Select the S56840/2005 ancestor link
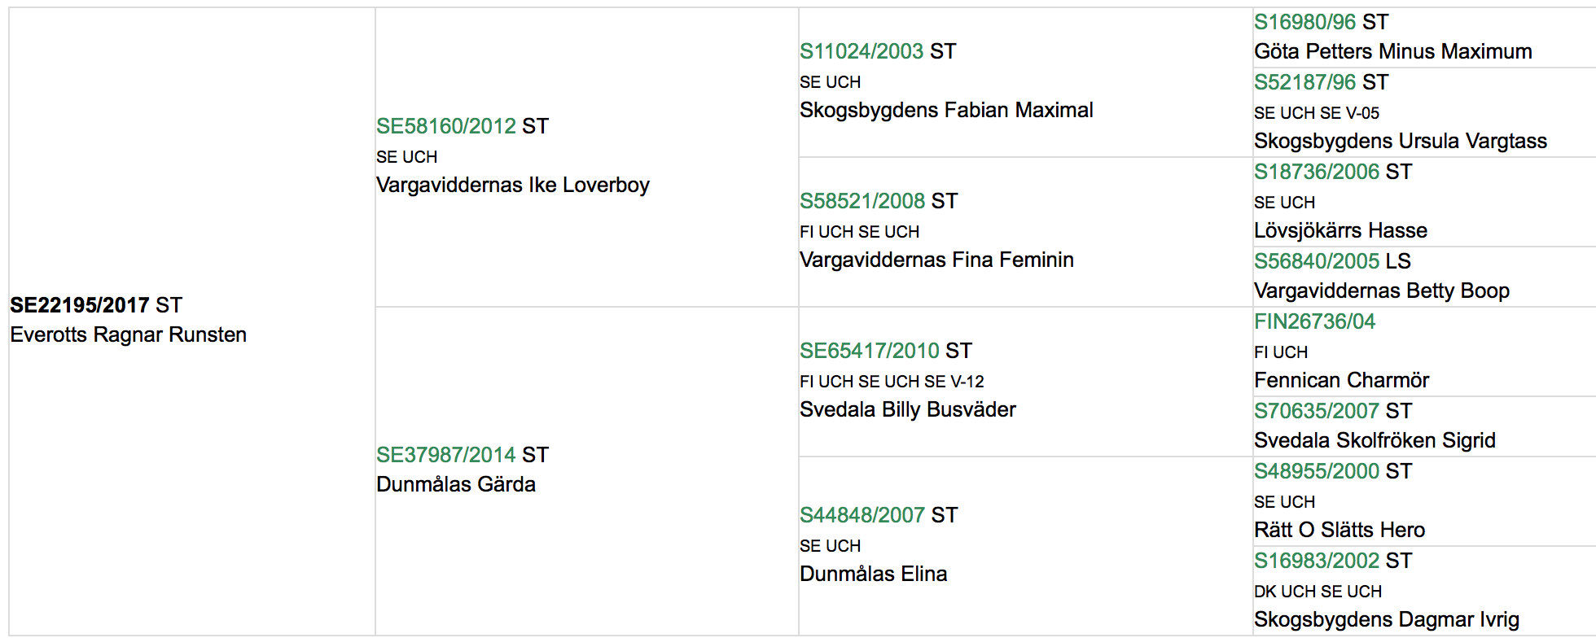 (1317, 261)
